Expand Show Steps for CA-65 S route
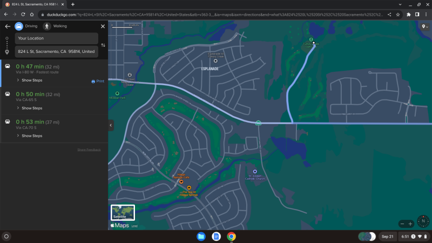432x243 pixels. tap(30, 108)
